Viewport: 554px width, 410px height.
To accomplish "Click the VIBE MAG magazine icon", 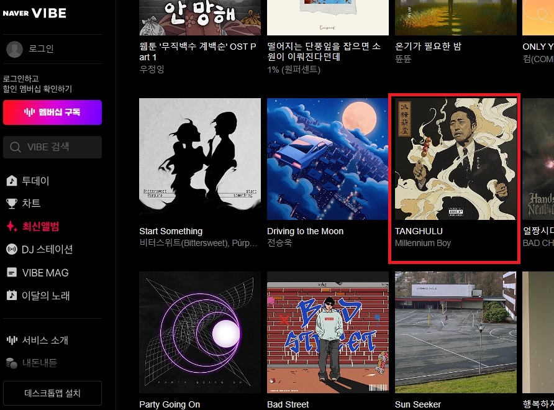I will click(x=12, y=273).
